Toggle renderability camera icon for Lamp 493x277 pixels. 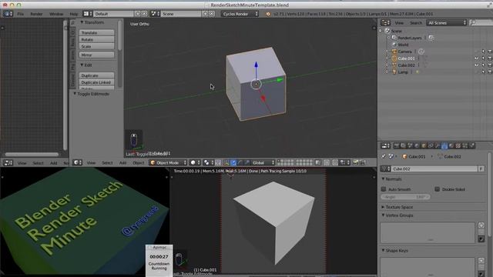[x=490, y=72]
